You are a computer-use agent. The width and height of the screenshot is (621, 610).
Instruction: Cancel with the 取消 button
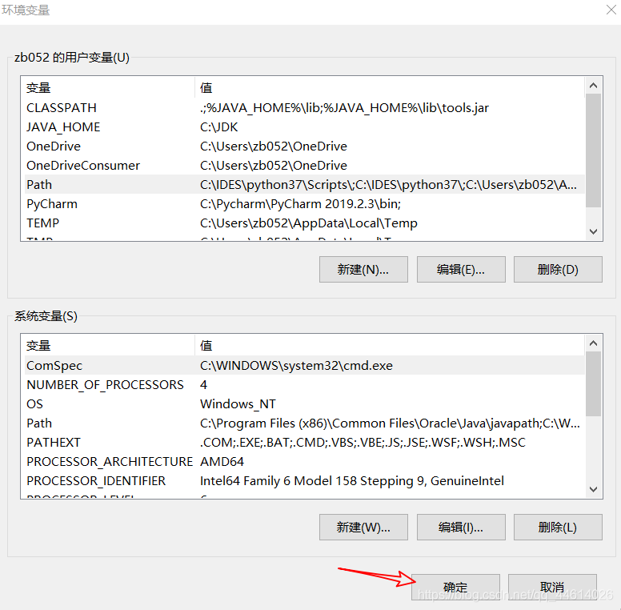pos(552,587)
